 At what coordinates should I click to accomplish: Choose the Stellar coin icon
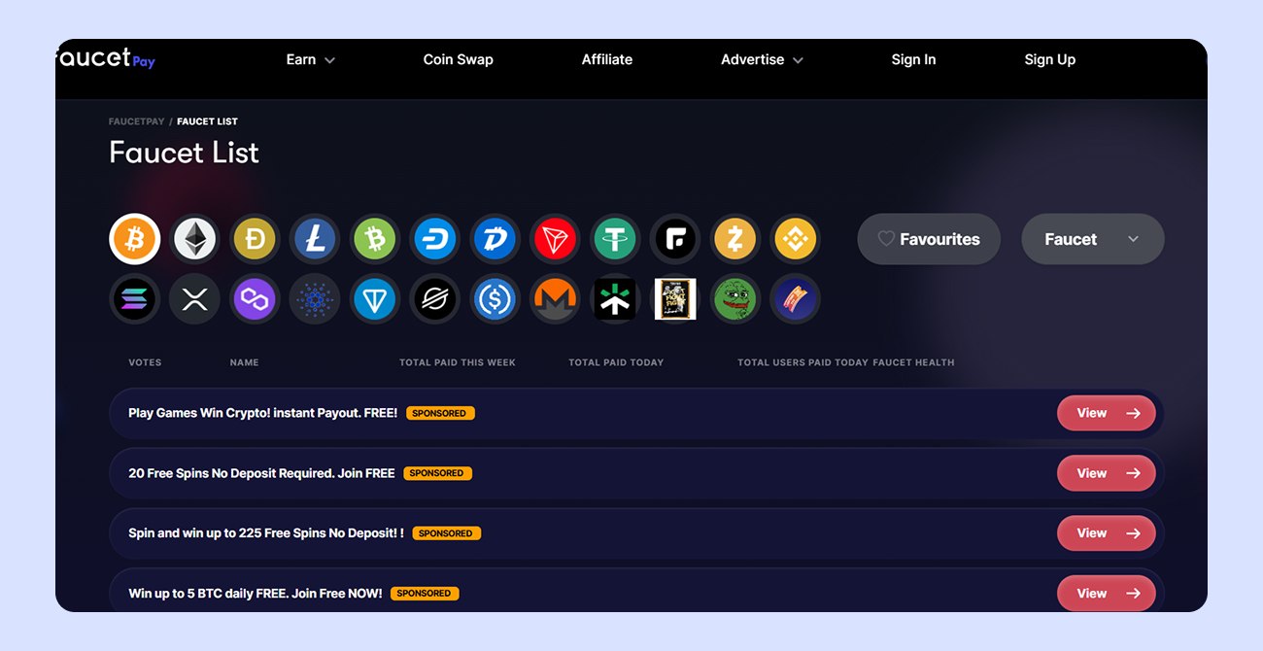pyautogui.click(x=434, y=299)
